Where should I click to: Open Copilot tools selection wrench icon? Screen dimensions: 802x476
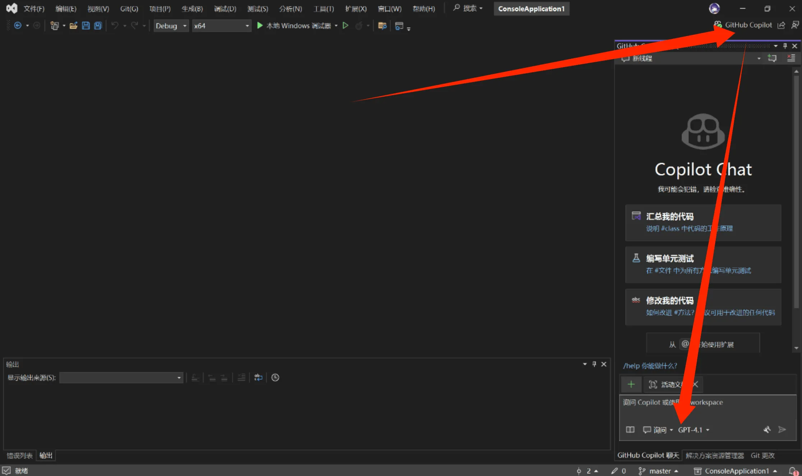pyautogui.click(x=767, y=430)
